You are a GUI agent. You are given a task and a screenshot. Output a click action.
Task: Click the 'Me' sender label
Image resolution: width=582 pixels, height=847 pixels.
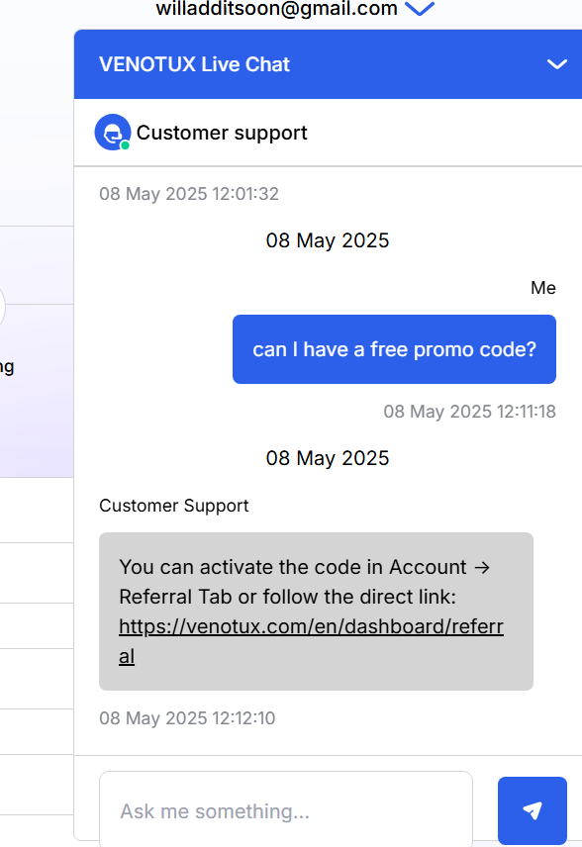coord(543,288)
